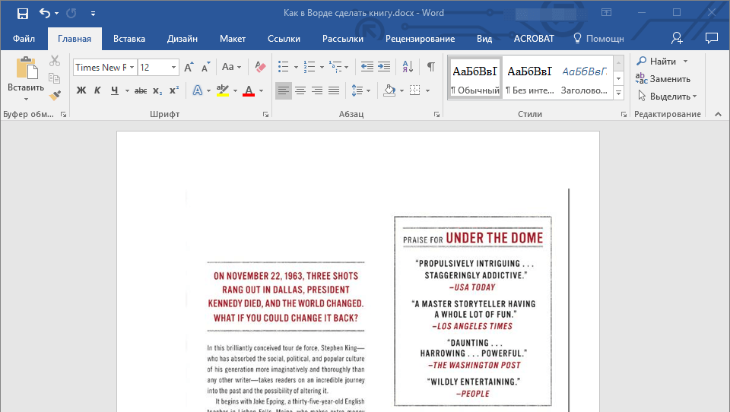
Task: Click the Cut scissors icon
Action: 55,62
